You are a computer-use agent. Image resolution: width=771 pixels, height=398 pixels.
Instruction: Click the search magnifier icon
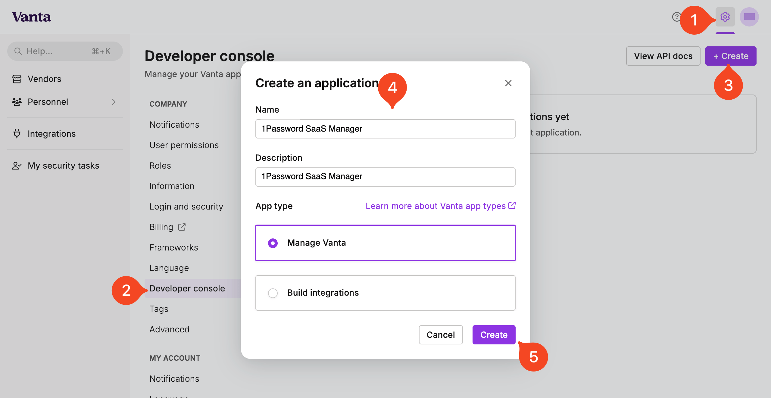[18, 51]
